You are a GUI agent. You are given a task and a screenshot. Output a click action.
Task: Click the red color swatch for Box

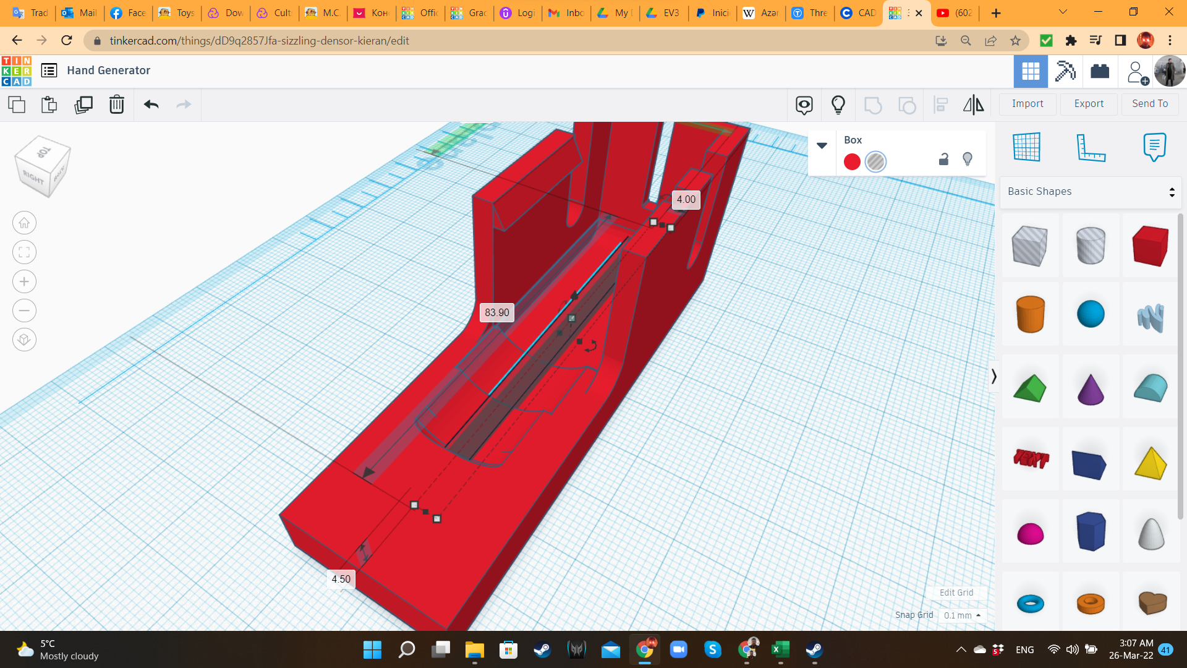pyautogui.click(x=852, y=161)
